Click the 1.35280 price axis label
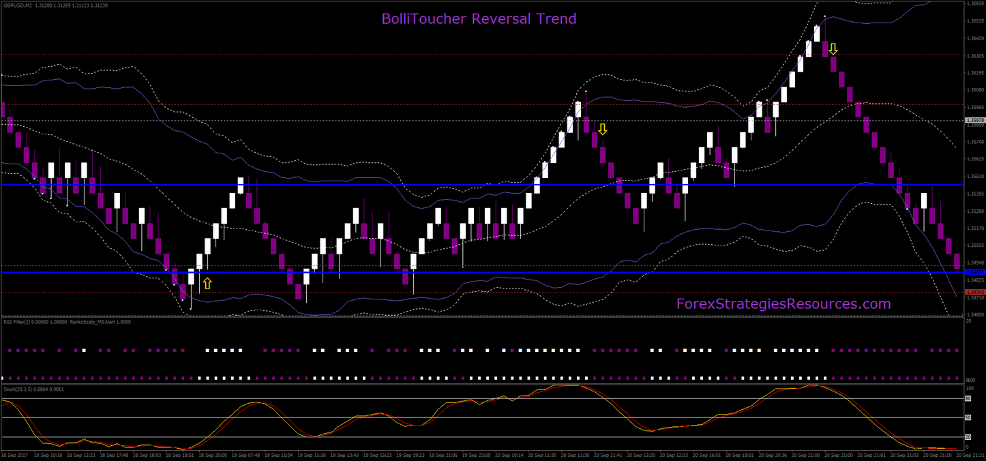This screenshot has width=986, height=461. pos(975,211)
